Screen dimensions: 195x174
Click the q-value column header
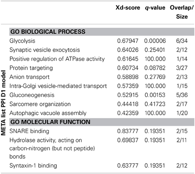point(155,8)
